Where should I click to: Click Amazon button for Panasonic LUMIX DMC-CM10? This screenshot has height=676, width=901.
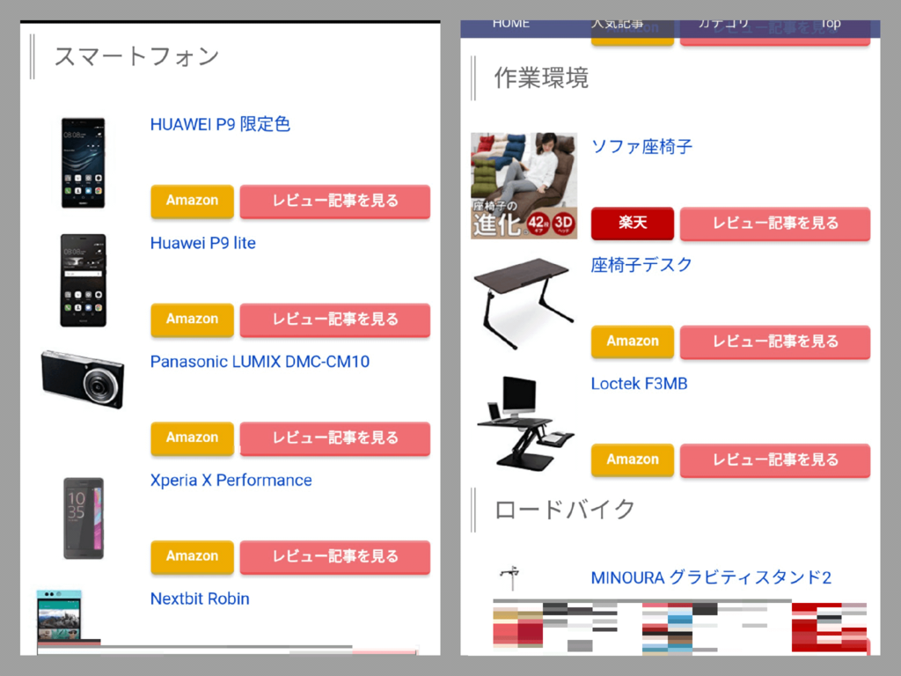click(192, 437)
